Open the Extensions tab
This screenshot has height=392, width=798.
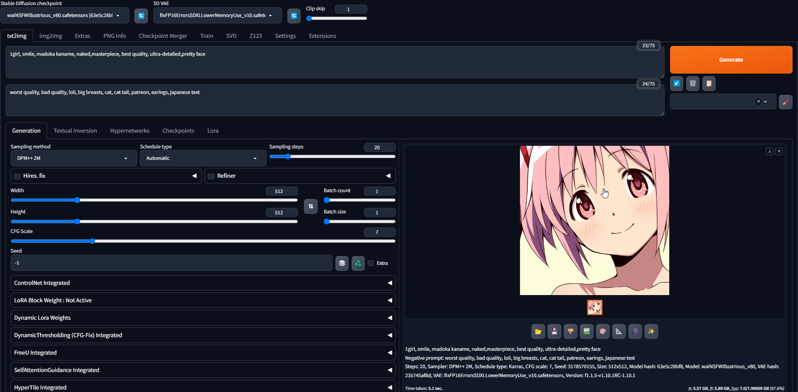point(322,36)
